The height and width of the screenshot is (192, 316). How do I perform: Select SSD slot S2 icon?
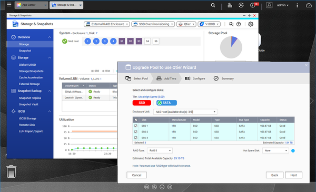tap(131, 41)
